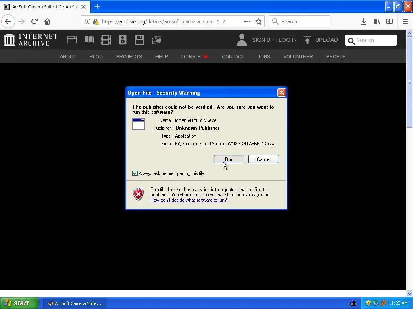Screen dimensions: 413x309
Task: Reload the current page
Action: click(x=34, y=21)
